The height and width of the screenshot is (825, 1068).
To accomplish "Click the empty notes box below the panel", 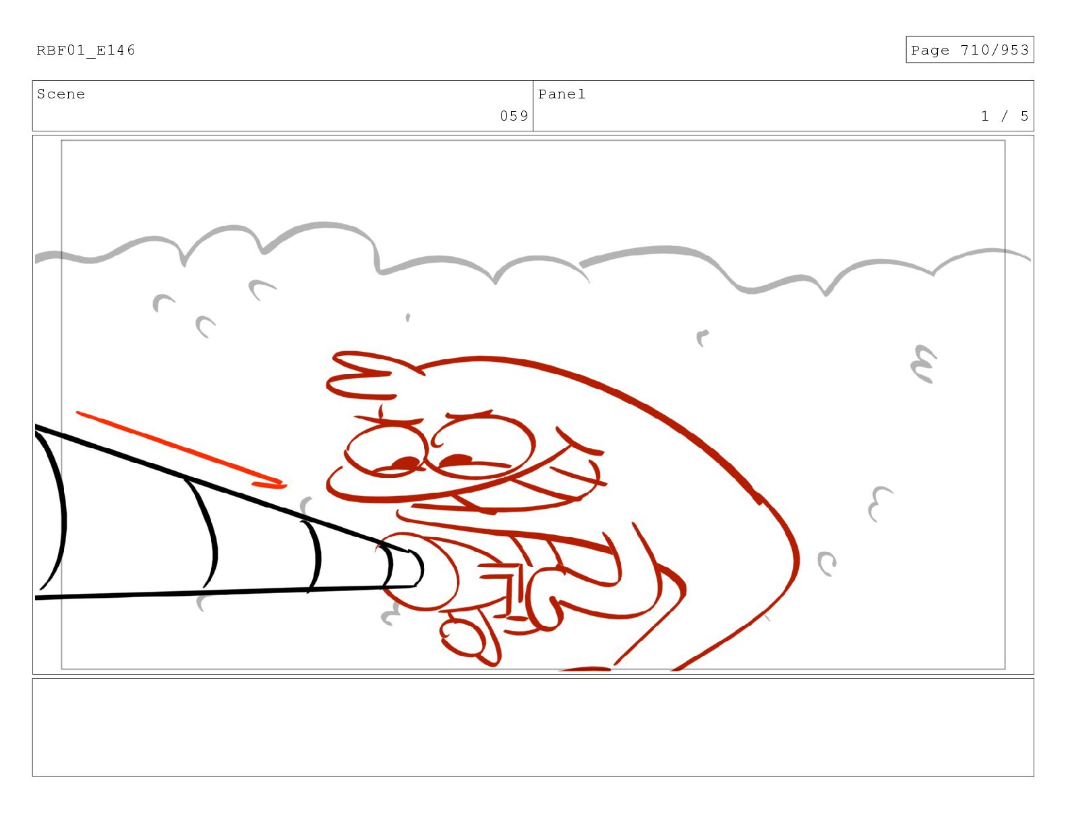I will pos(533,727).
